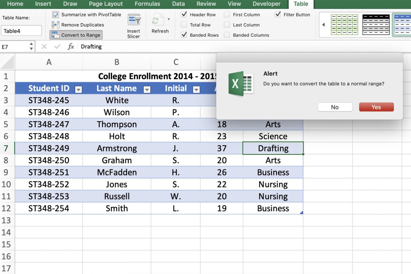Screen dimensions: 411x274
Task: Click the Table Name input field
Action: pos(21,31)
